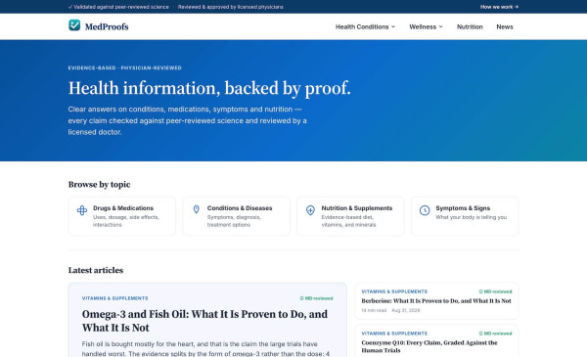Screen dimensions: 587x357
Task: Click the Omega-3 article 'Fish oil is bought' summary
Action: click(x=205, y=349)
